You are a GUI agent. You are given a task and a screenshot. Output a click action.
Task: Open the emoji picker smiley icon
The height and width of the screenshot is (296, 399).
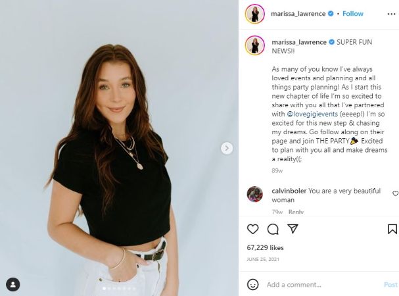(252, 284)
